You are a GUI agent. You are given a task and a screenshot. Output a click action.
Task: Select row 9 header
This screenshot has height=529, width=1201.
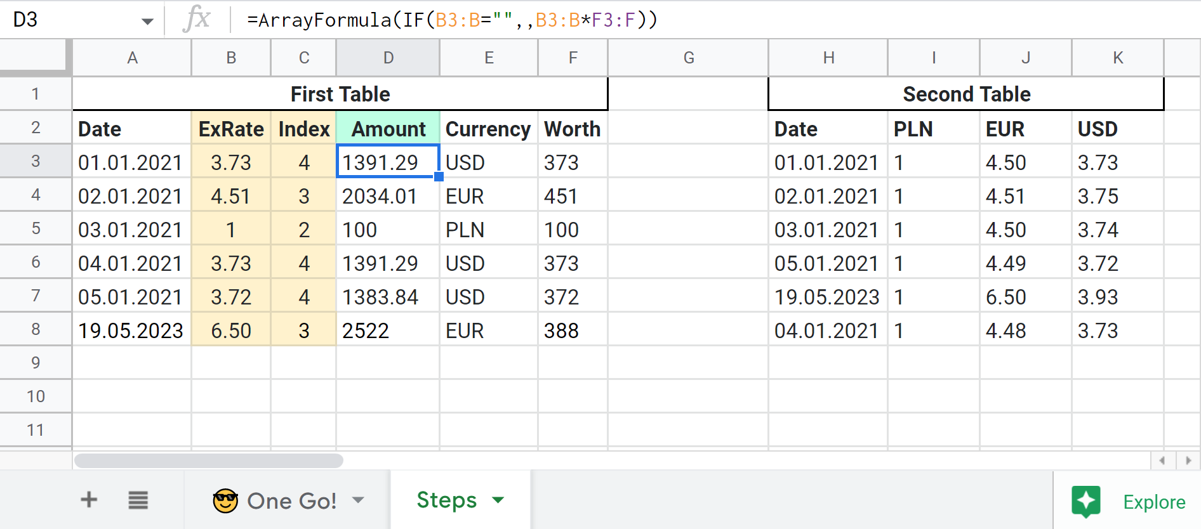pyautogui.click(x=36, y=363)
